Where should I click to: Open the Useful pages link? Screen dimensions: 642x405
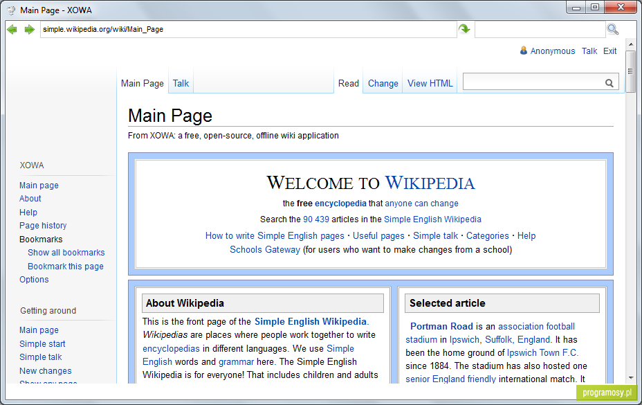coord(378,235)
